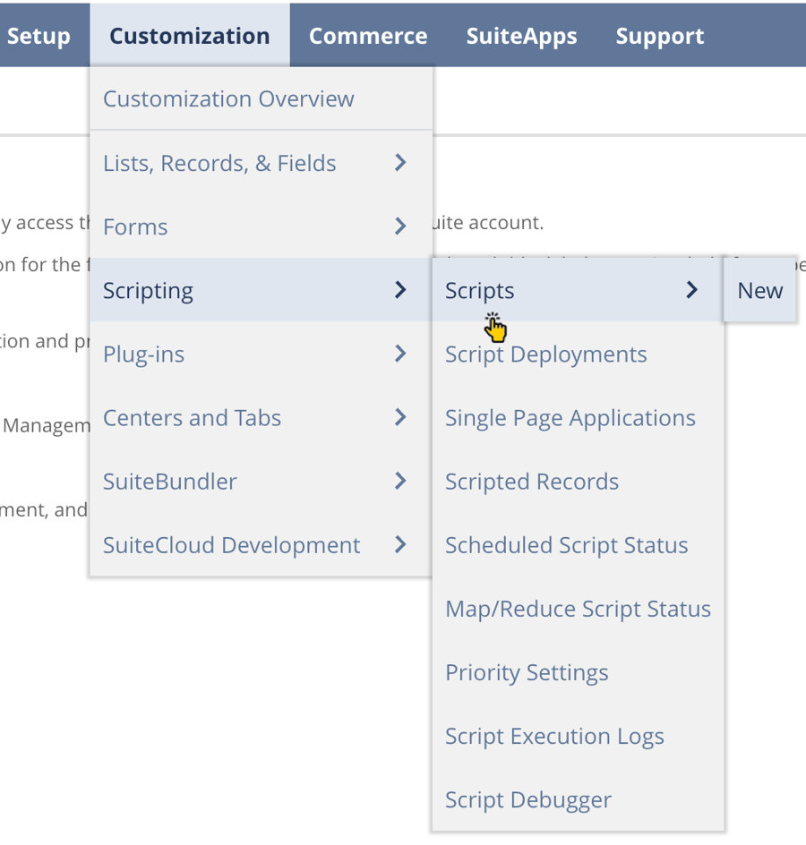Select the Scripting menu item

(148, 290)
